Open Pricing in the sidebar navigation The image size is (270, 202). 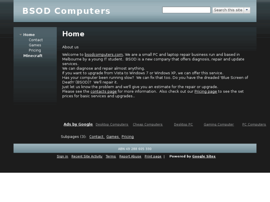[35, 50]
